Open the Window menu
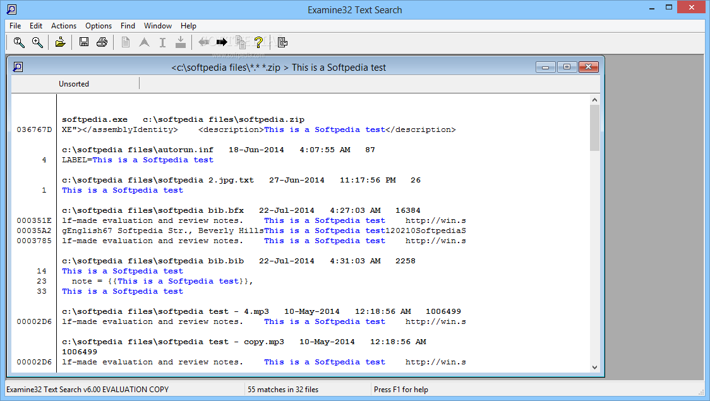The image size is (710, 401). click(x=157, y=26)
